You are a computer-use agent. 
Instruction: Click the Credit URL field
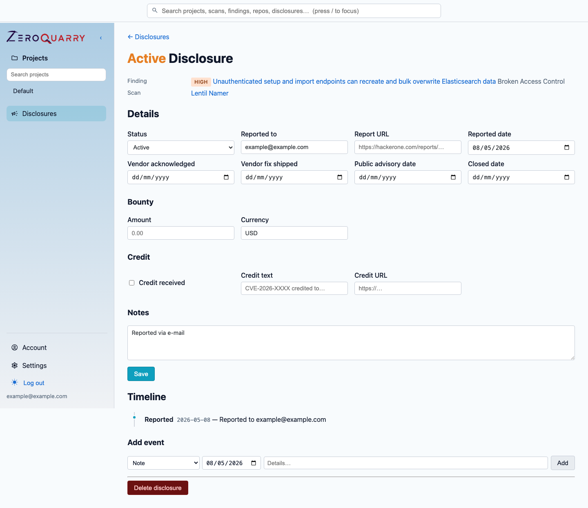click(x=408, y=288)
